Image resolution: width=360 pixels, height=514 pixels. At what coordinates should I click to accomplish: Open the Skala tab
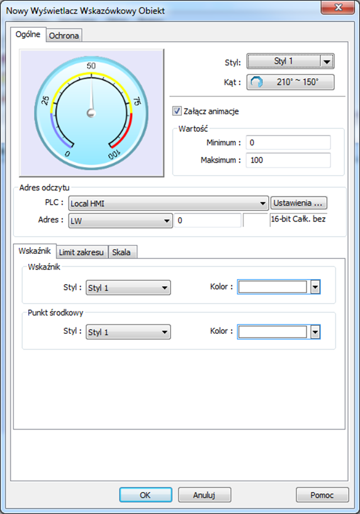(x=121, y=252)
